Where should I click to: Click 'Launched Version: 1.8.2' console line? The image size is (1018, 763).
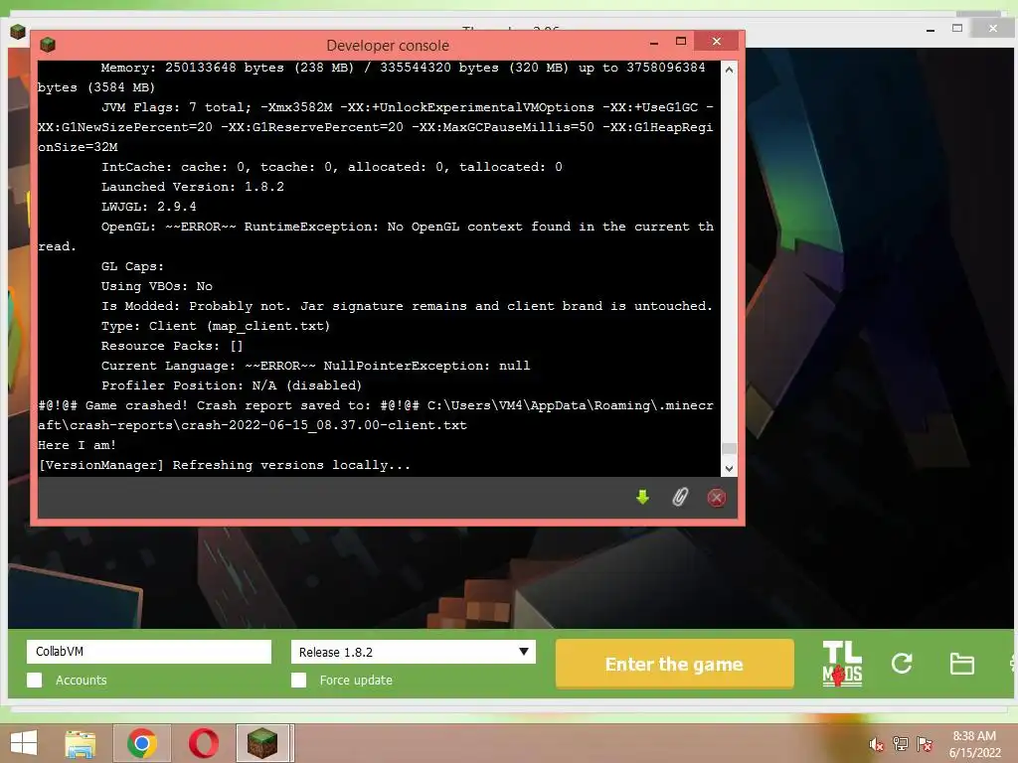click(x=192, y=187)
